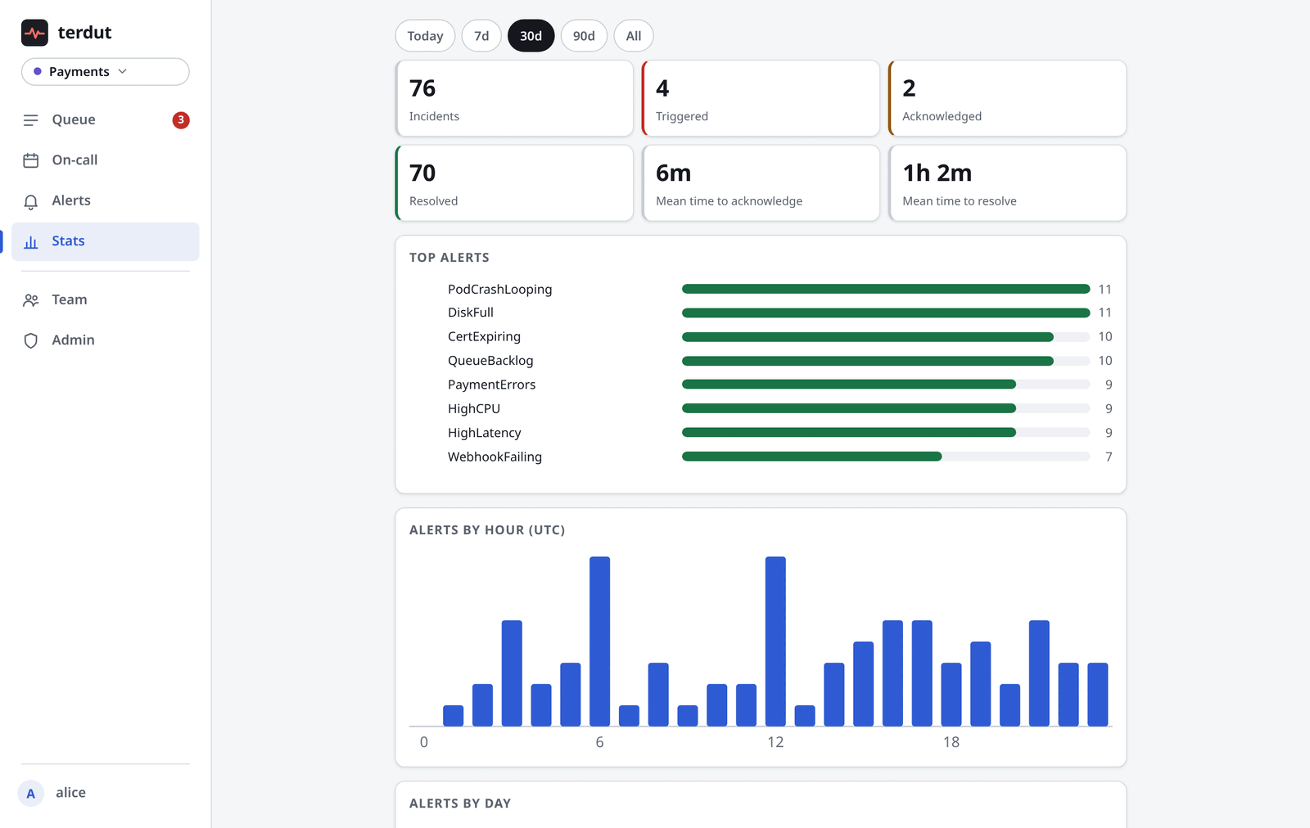Click the terdut heartbeat logo icon
Screen dimensions: 1310x828
point(34,33)
